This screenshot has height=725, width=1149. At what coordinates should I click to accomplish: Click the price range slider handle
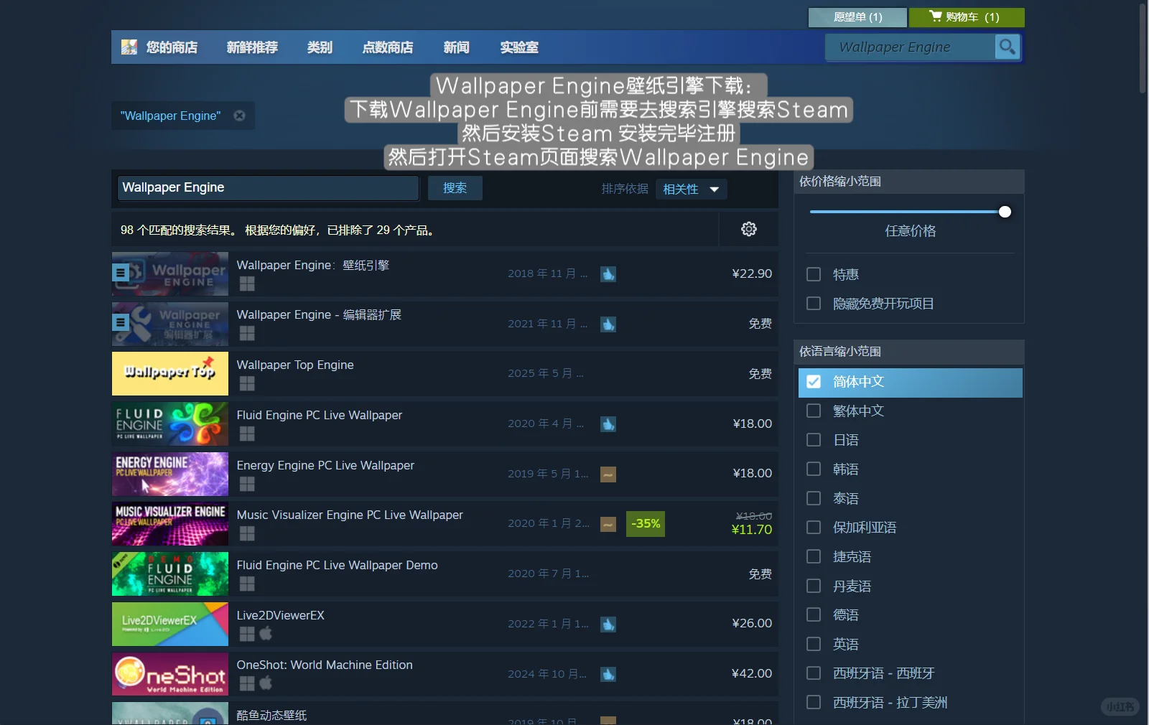pyautogui.click(x=1005, y=212)
